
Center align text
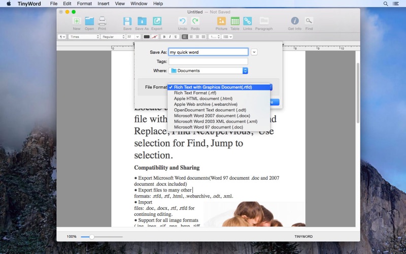point(191,37)
